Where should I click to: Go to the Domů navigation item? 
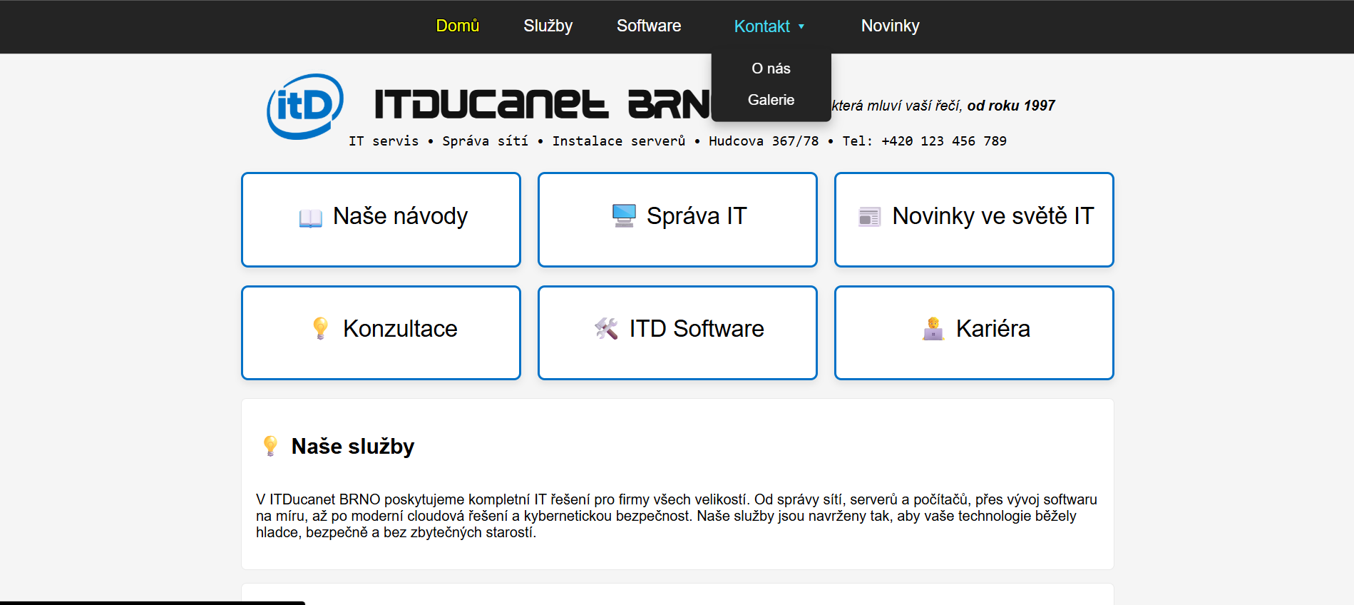point(457,26)
